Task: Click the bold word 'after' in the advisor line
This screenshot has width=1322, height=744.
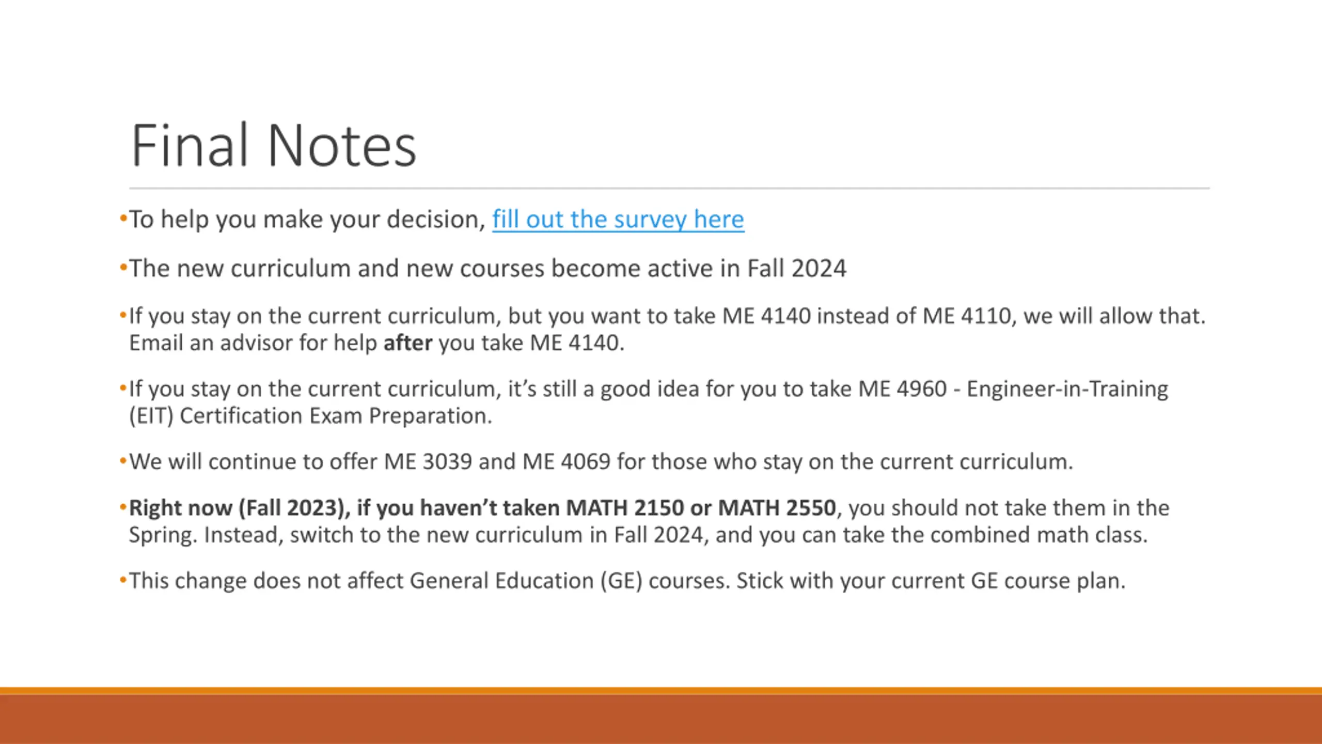Action: (407, 343)
